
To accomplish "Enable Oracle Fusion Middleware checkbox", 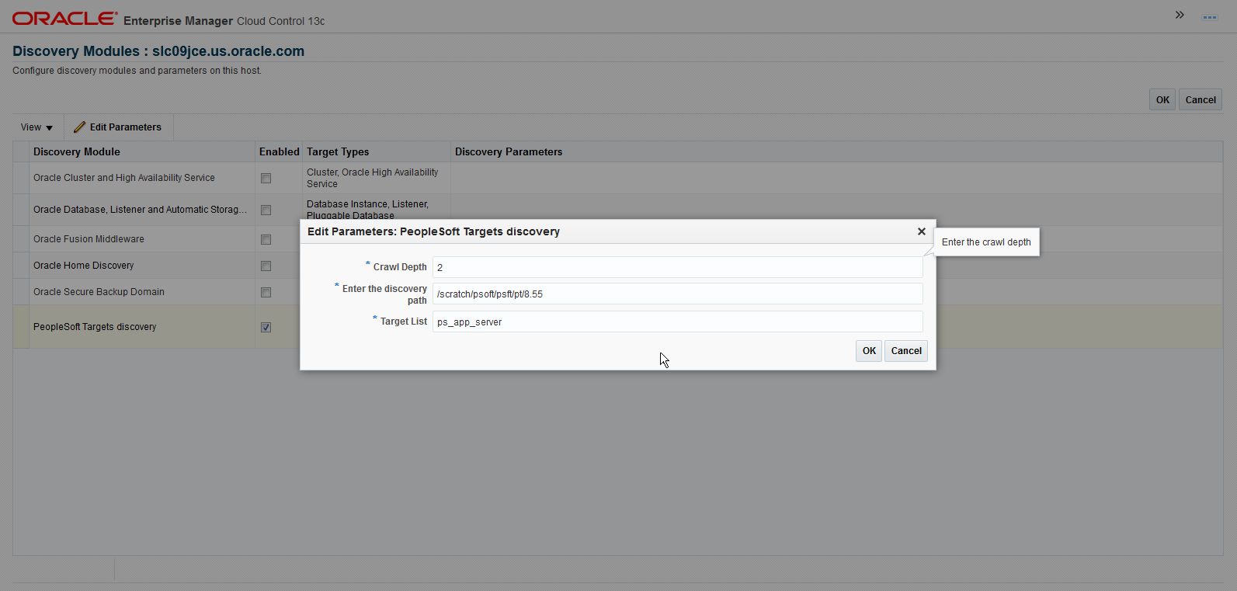I will [266, 239].
